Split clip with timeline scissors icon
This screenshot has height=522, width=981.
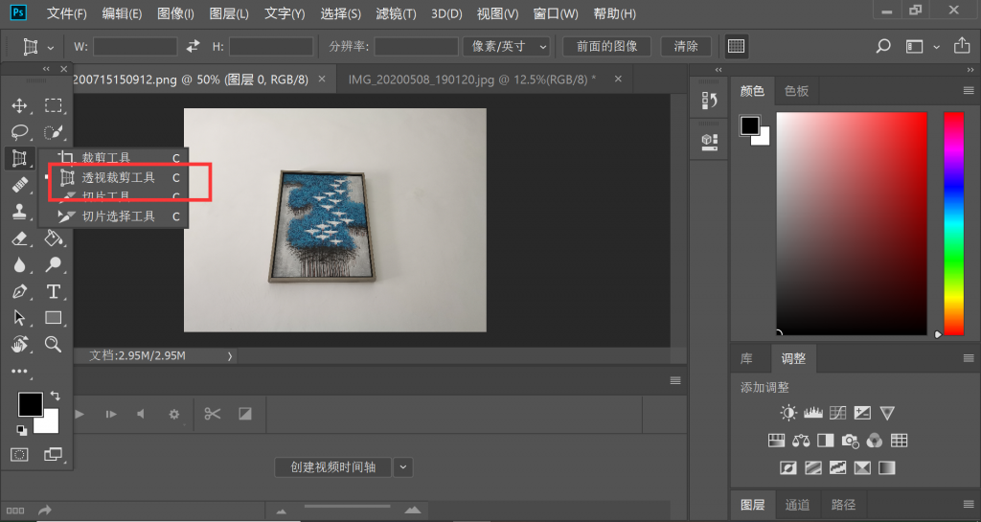coord(212,414)
